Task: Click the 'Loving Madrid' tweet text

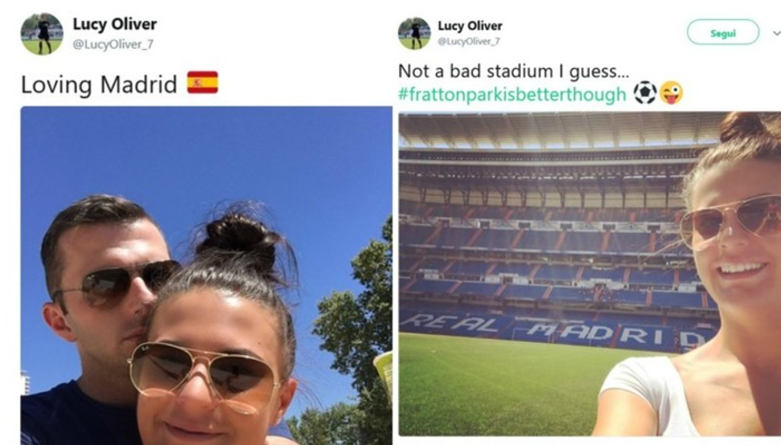Action: tap(99, 84)
